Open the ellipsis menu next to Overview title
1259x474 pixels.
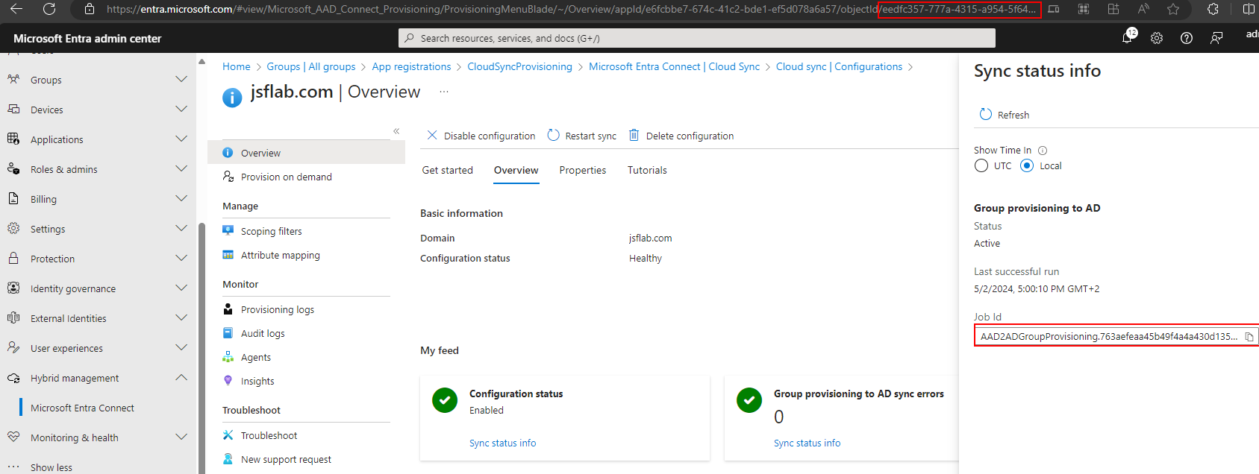tap(444, 92)
